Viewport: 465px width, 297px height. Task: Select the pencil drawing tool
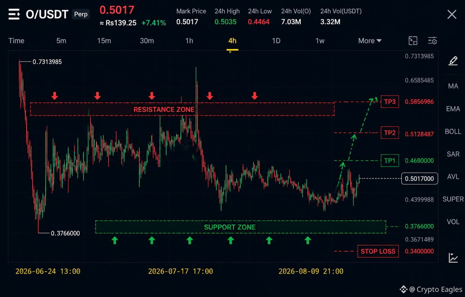(x=453, y=61)
